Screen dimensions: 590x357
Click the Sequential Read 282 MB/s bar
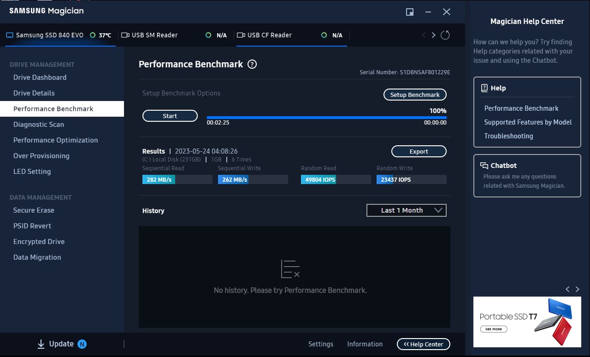(177, 179)
